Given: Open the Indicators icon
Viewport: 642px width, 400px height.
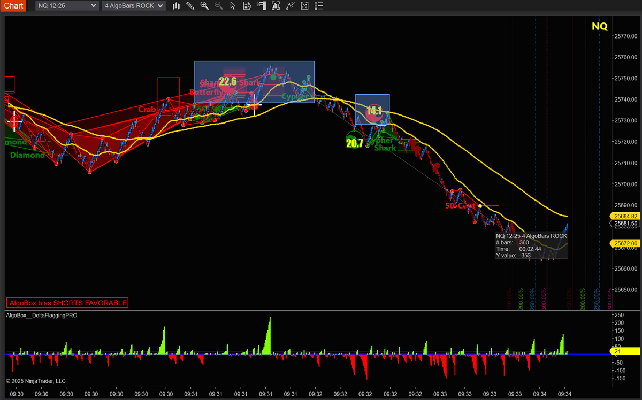Looking at the screenshot, I should pyautogui.click(x=290, y=6).
